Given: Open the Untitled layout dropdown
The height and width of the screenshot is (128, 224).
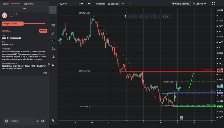Looking at the screenshot, I should coord(199,4).
